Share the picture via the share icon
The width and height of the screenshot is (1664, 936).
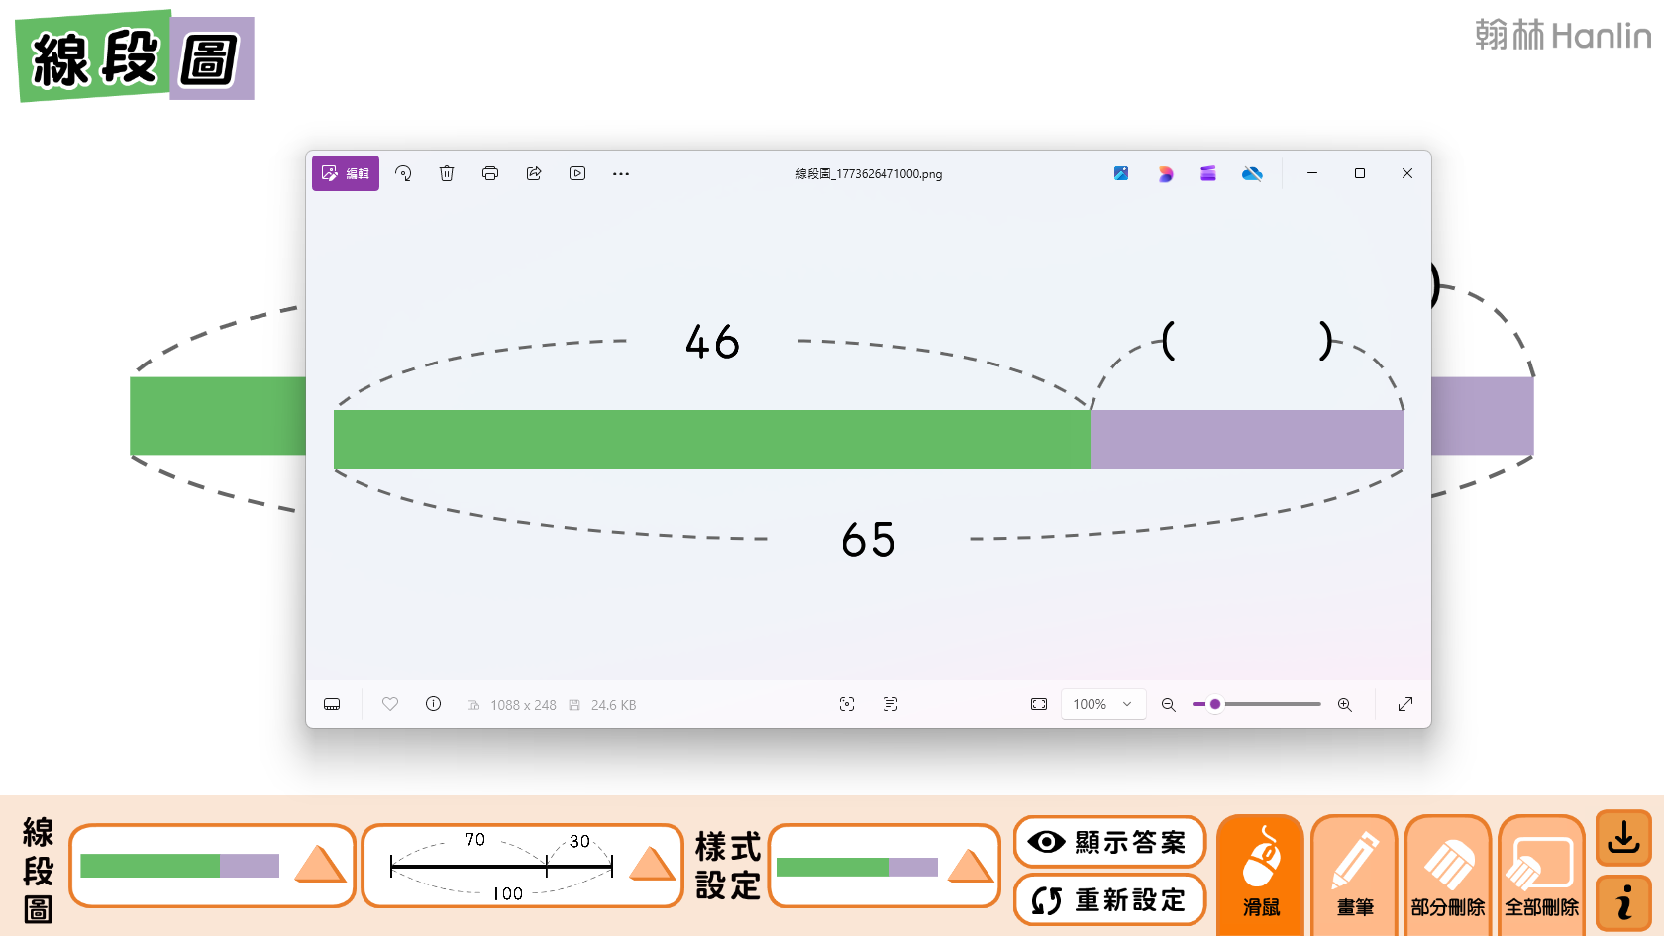coord(534,173)
